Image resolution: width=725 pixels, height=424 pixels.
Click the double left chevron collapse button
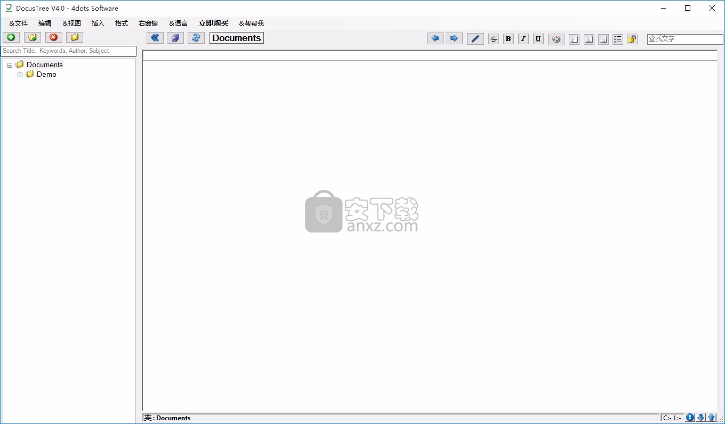155,38
